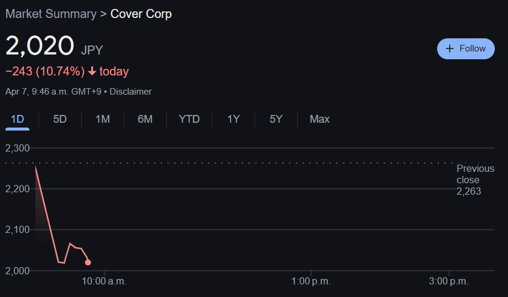Screen dimensions: 508x297
Task: Click the 2,200 y-axis label
Action: point(17,189)
